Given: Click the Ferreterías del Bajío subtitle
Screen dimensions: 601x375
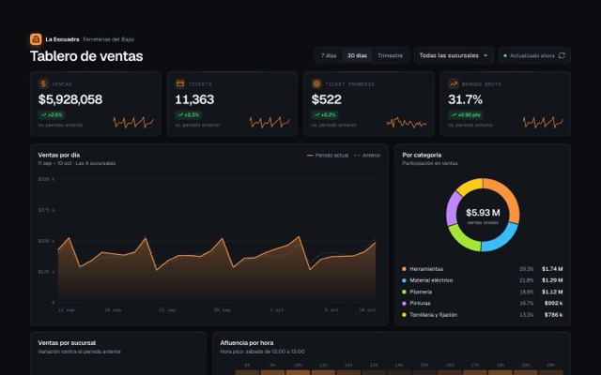Looking at the screenshot, I should click(x=109, y=39).
